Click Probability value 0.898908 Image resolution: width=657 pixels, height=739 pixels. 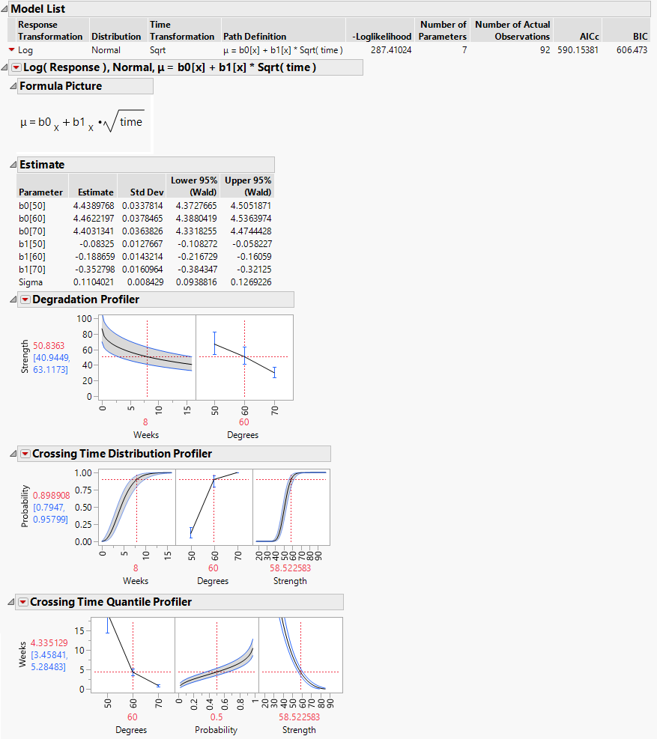coord(52,496)
